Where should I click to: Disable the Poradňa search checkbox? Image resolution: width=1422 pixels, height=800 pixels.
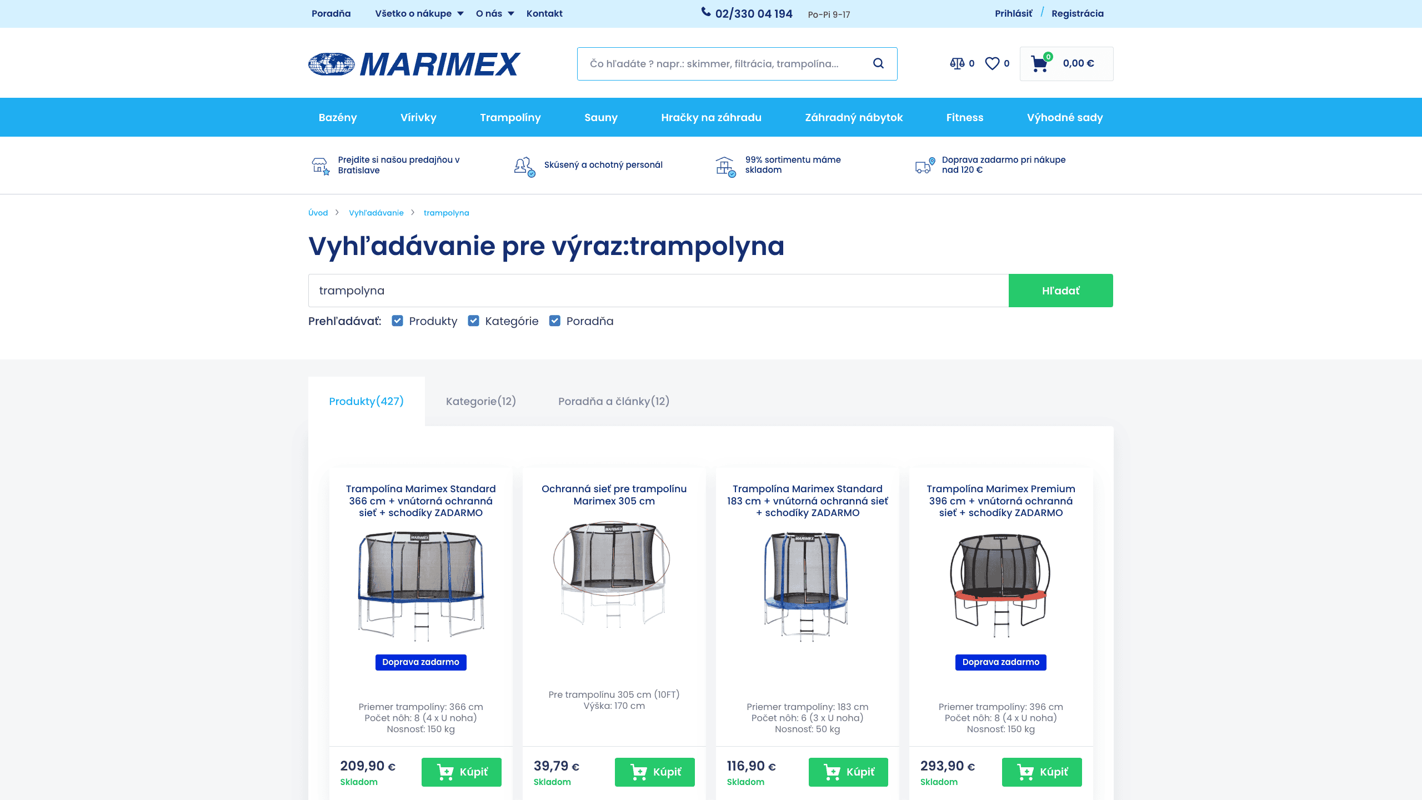point(554,321)
